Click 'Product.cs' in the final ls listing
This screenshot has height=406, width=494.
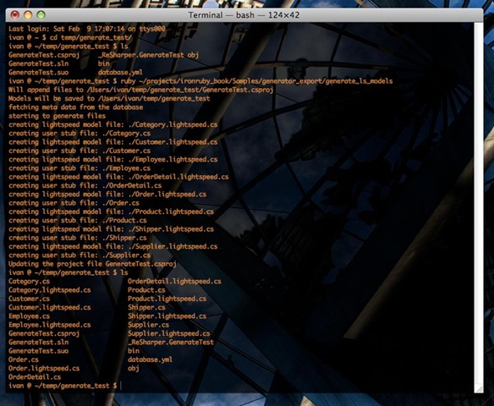[146, 290]
